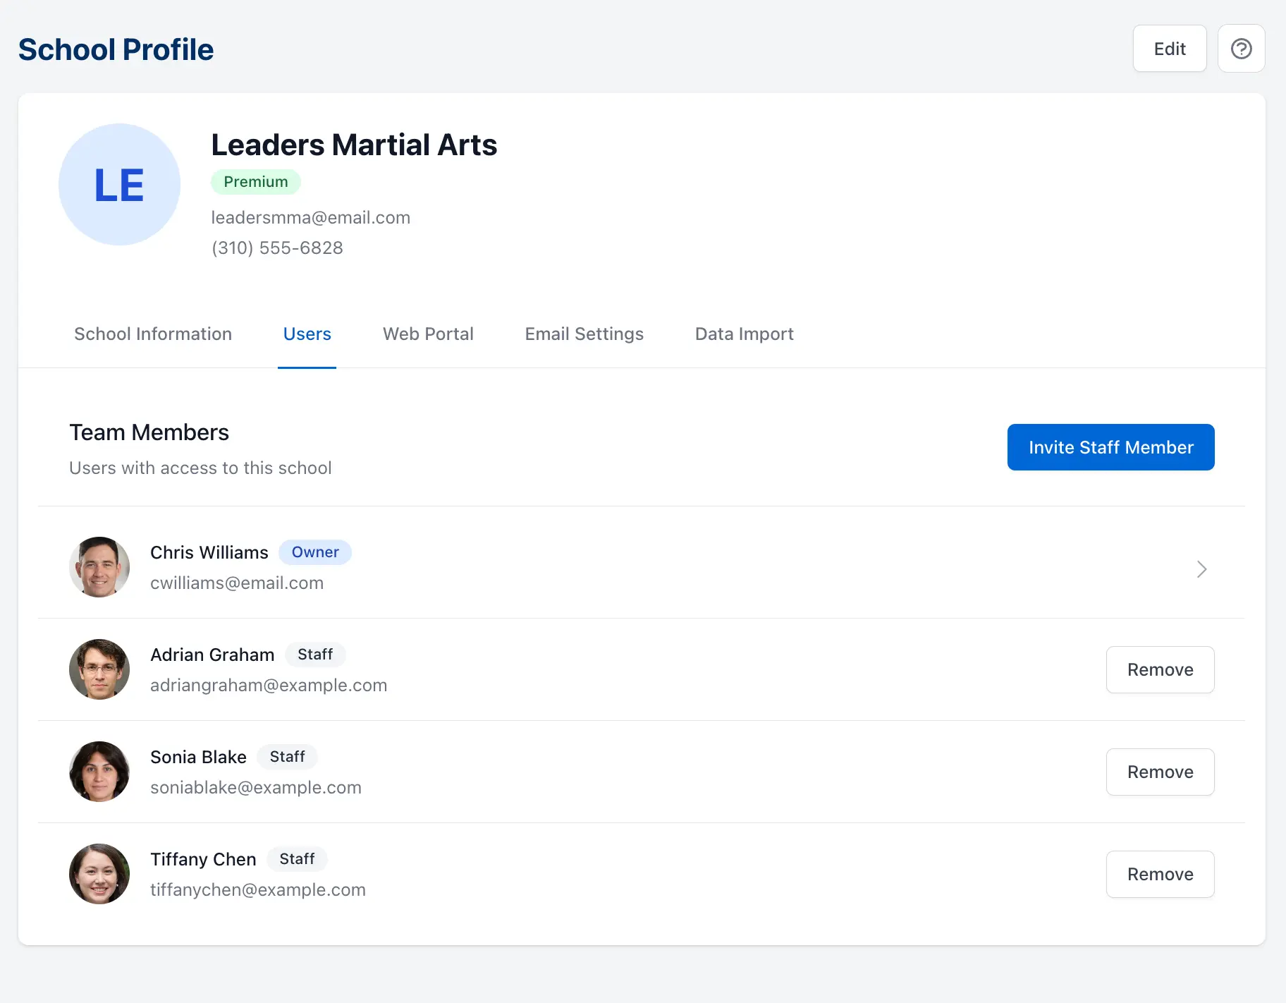The height and width of the screenshot is (1003, 1286).
Task: Click the phone number (310) 555-6828
Action: point(277,248)
